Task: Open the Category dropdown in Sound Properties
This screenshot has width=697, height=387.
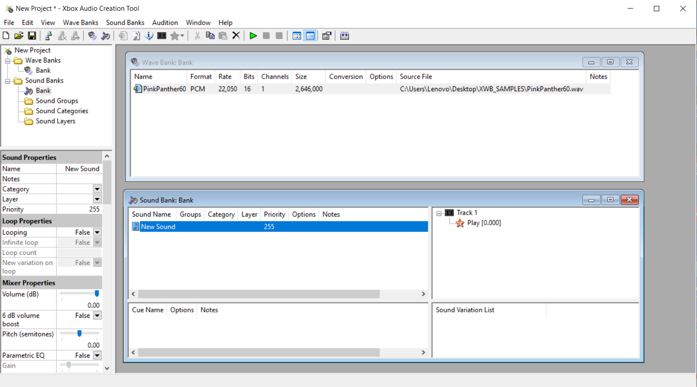Action: pos(97,189)
